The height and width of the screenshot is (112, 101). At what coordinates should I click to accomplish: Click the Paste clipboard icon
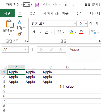(10, 24)
